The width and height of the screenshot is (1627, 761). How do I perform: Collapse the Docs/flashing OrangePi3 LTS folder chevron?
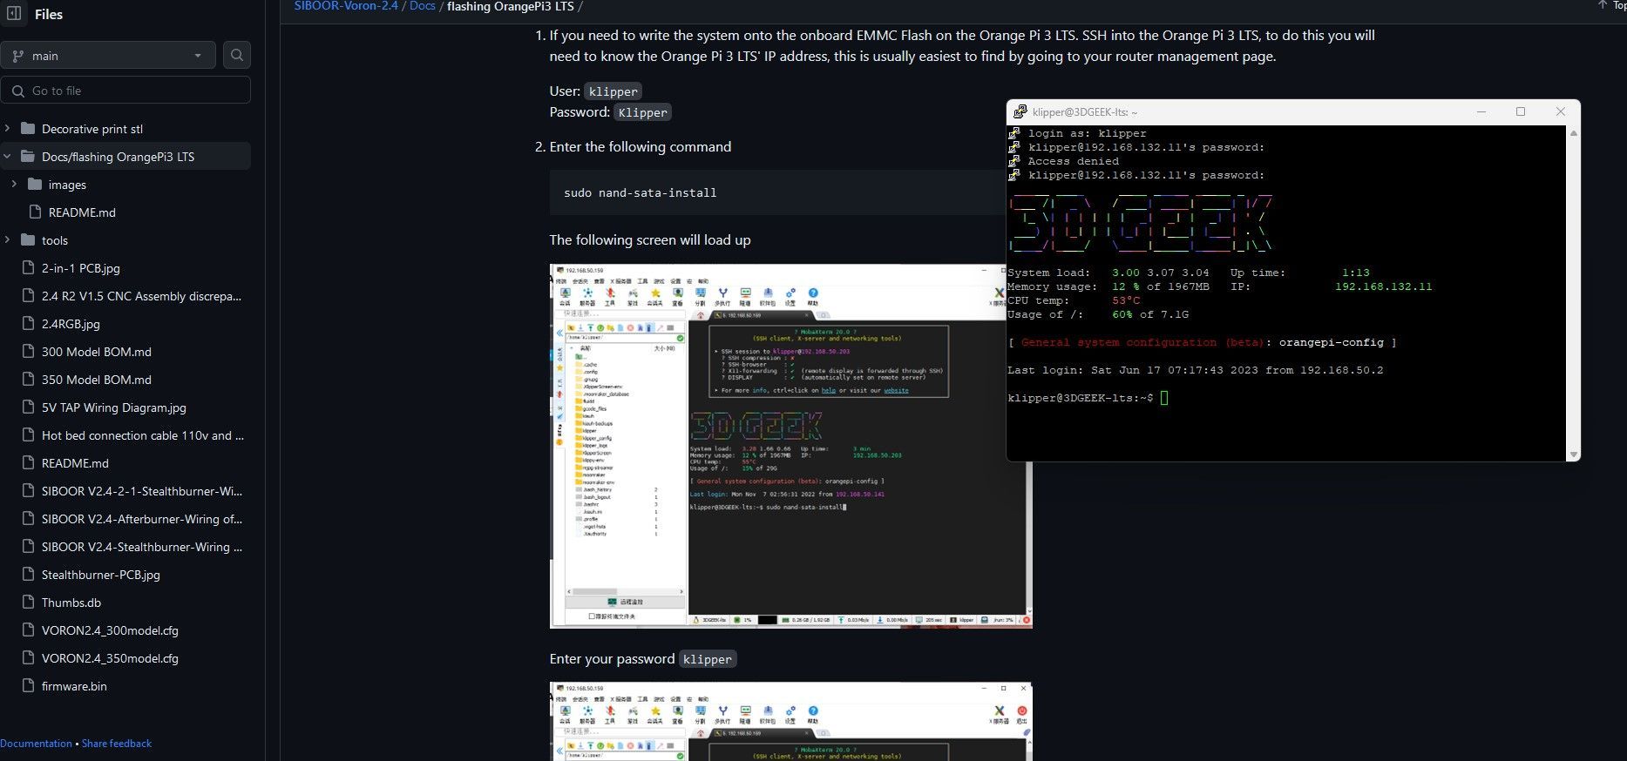tap(8, 157)
